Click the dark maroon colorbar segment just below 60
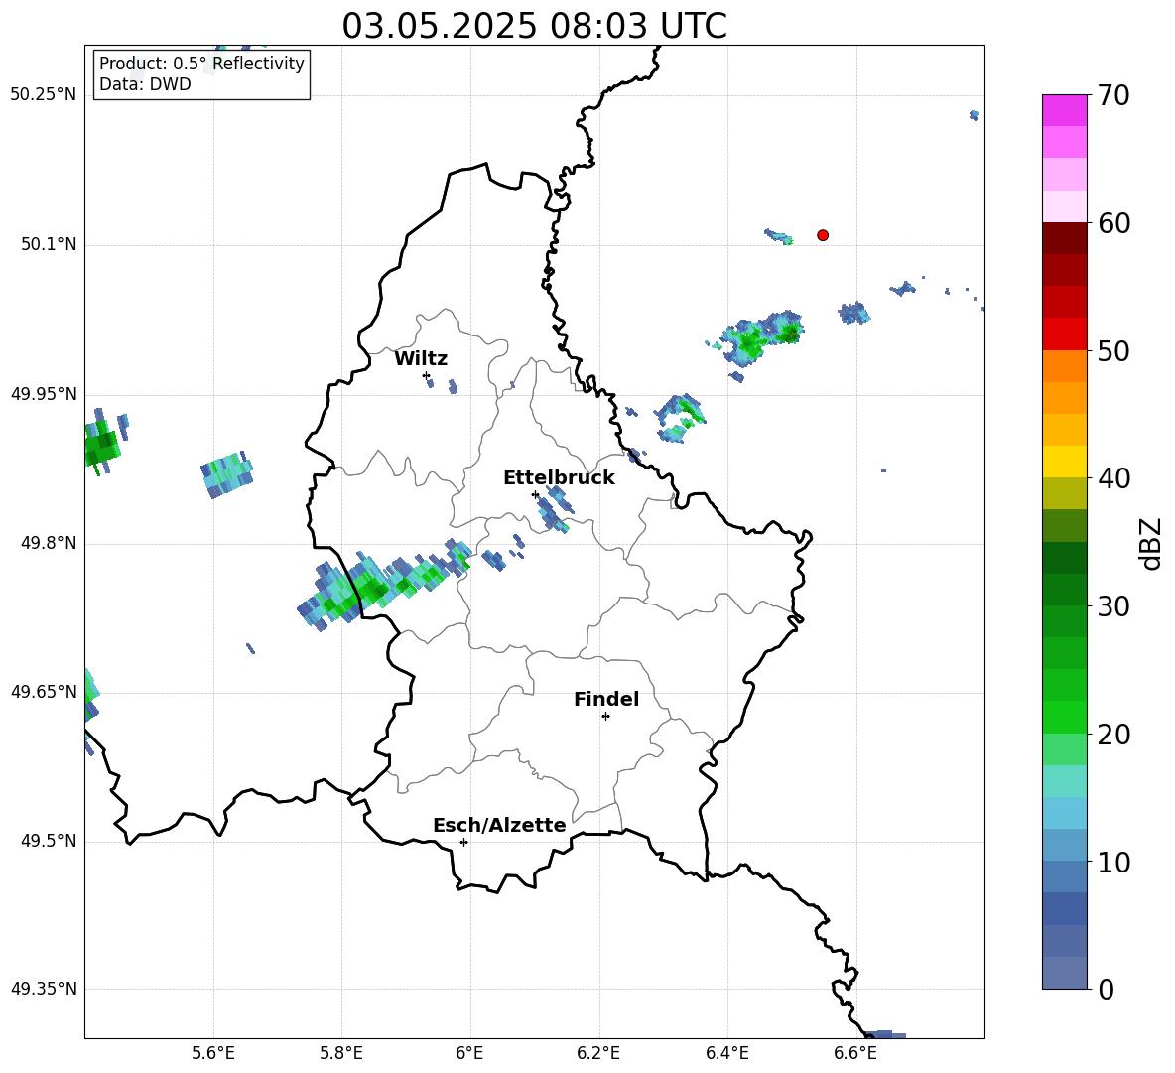This screenshot has height=1073, width=1175. (1064, 238)
